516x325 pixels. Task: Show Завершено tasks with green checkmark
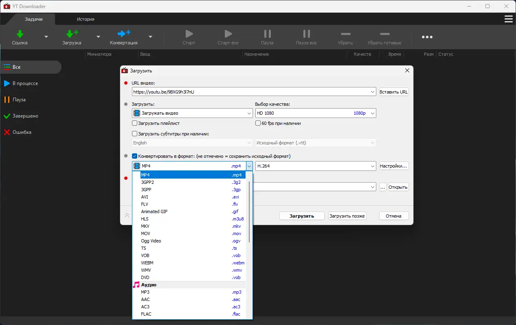pos(25,116)
